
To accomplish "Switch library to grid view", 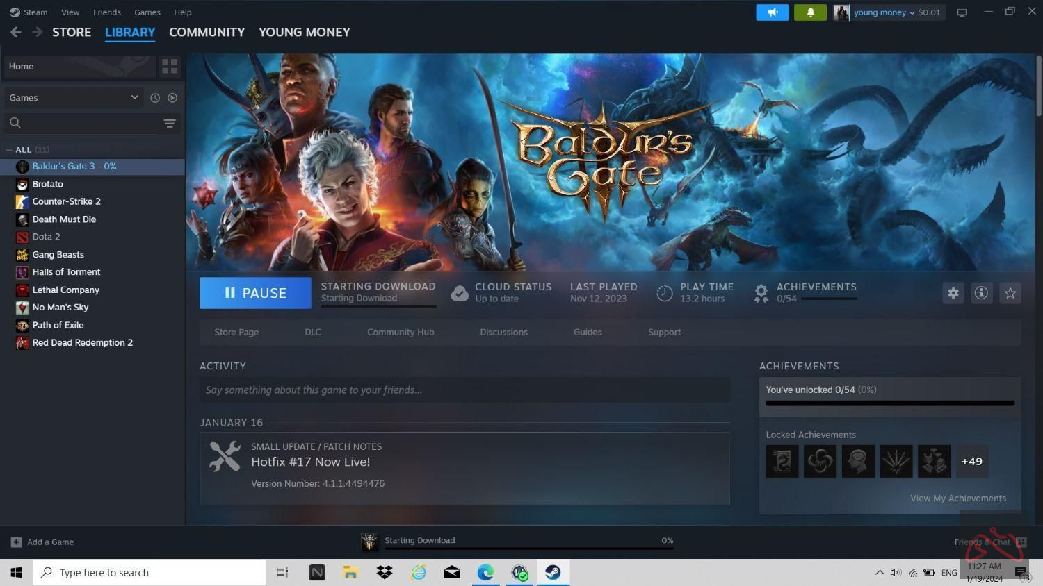I will pos(169,66).
